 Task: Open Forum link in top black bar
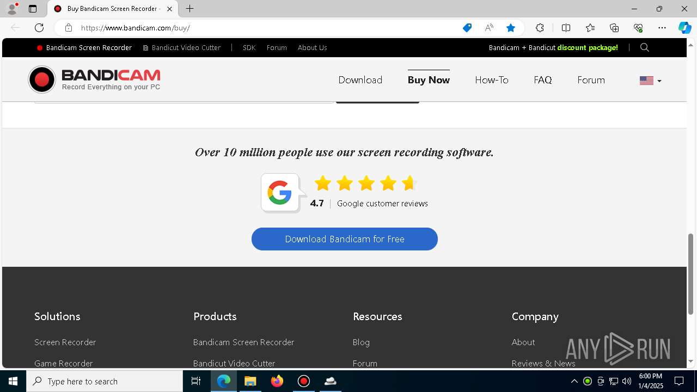[277, 48]
